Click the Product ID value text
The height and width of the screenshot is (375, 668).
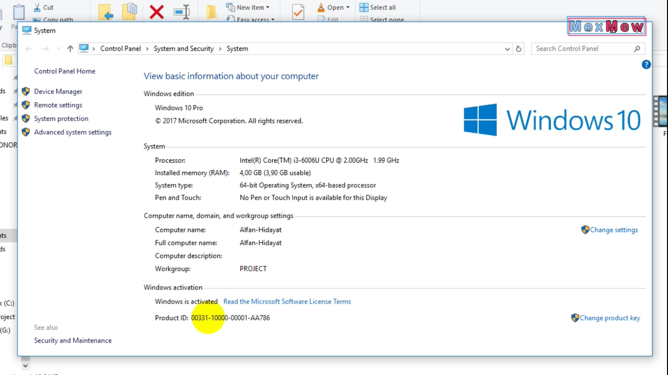point(230,318)
